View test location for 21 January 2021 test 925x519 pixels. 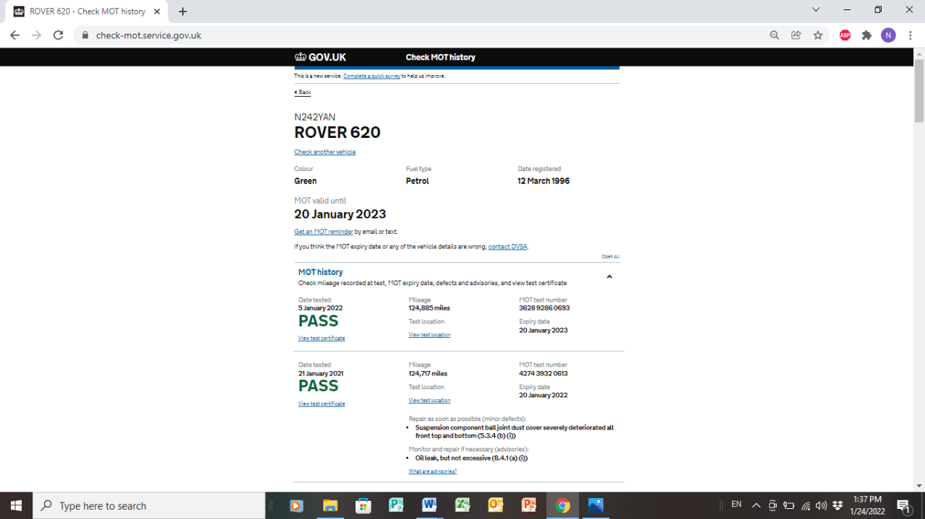pyautogui.click(x=429, y=401)
